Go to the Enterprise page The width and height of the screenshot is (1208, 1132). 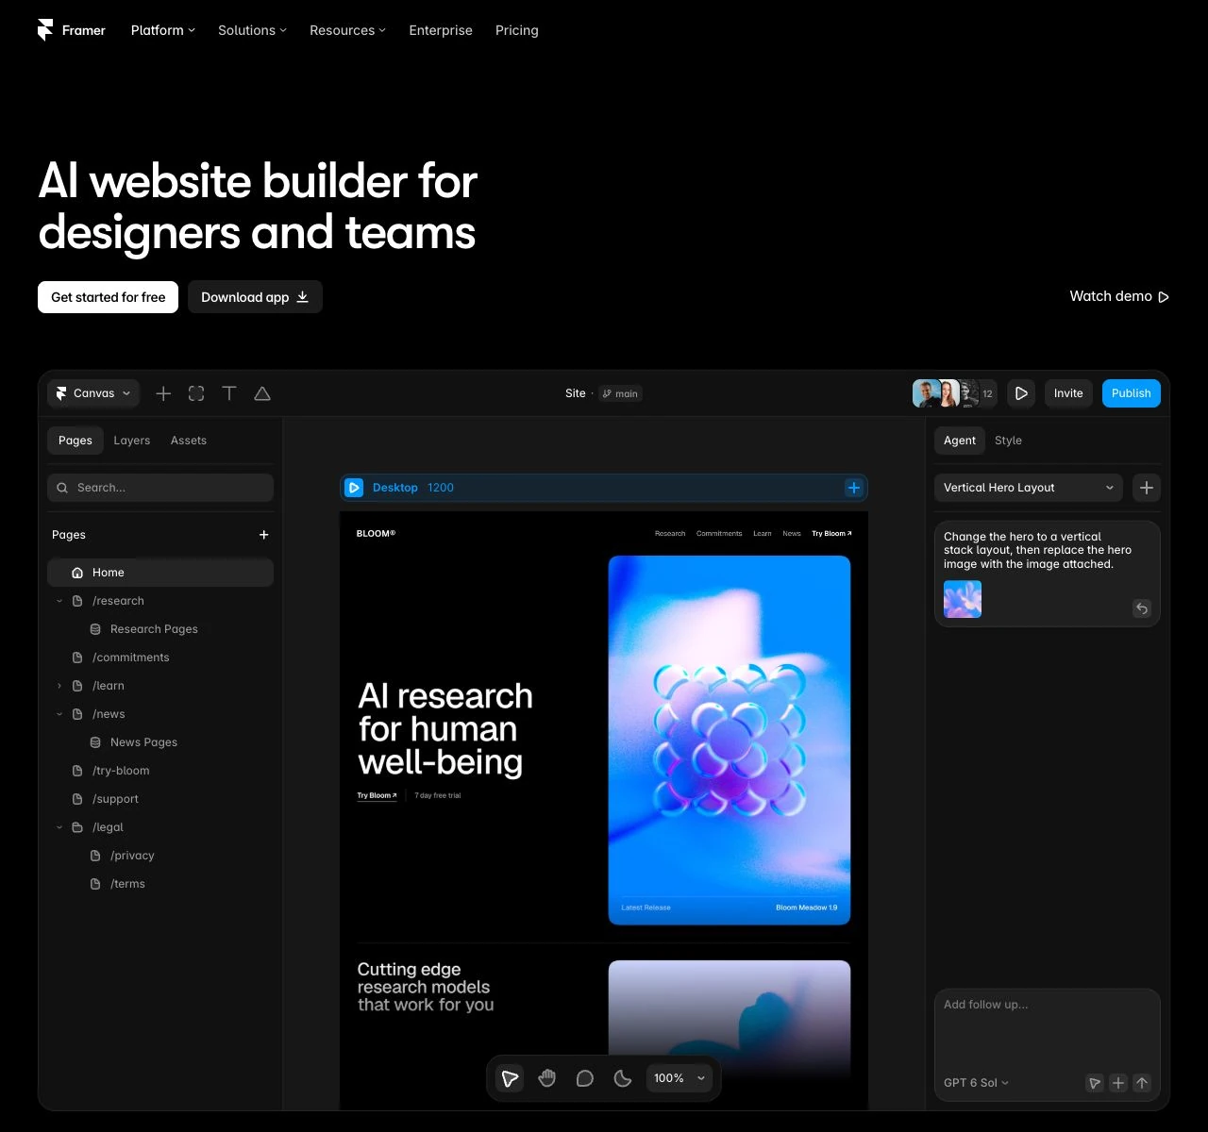tap(441, 30)
